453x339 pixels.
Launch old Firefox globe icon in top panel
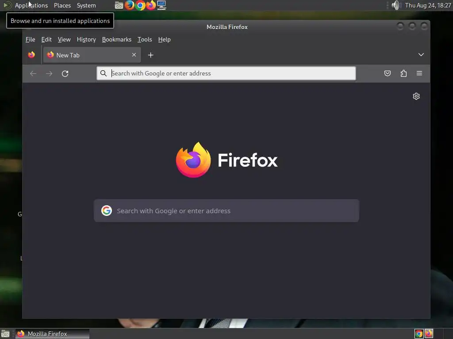click(130, 5)
